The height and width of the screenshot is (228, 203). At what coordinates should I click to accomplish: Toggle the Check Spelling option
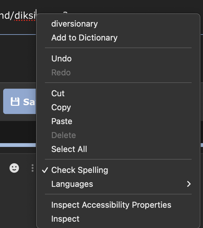[x=79, y=170]
